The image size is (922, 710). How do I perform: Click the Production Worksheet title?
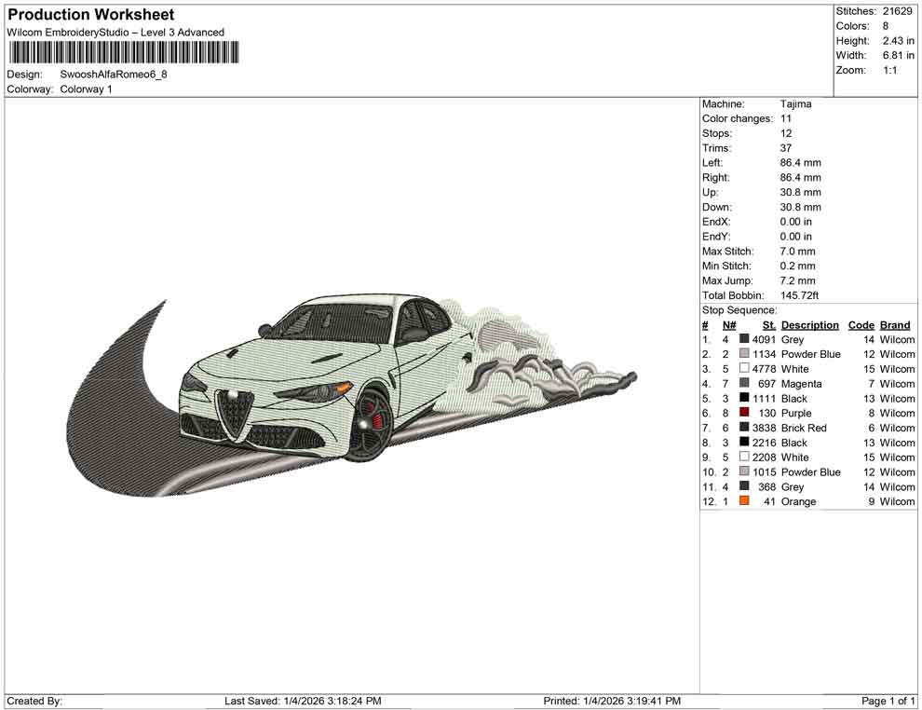click(90, 15)
